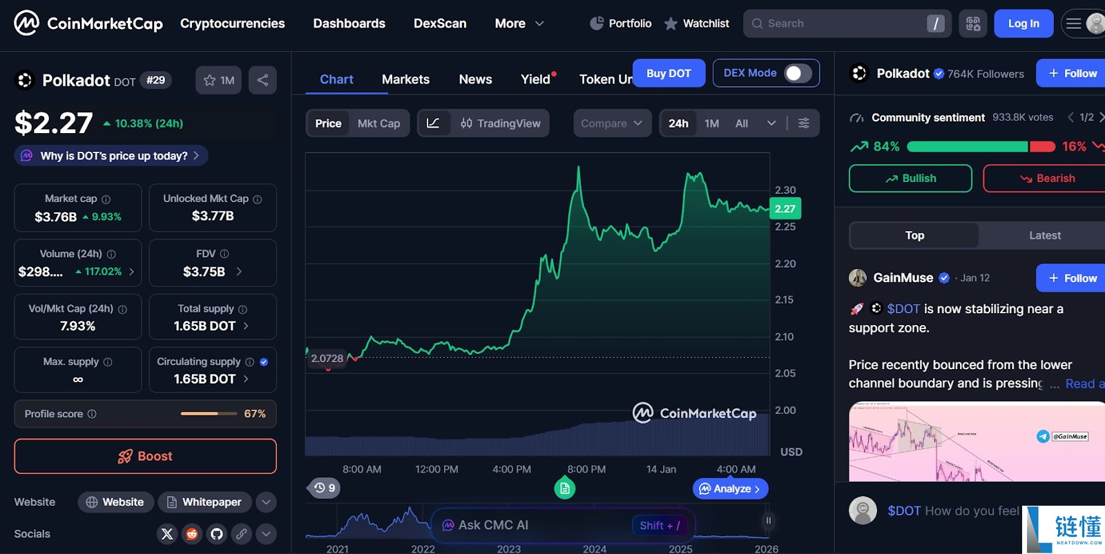Open 'Why is DOT's price up today?' link
The image size is (1105, 554).
(x=111, y=156)
